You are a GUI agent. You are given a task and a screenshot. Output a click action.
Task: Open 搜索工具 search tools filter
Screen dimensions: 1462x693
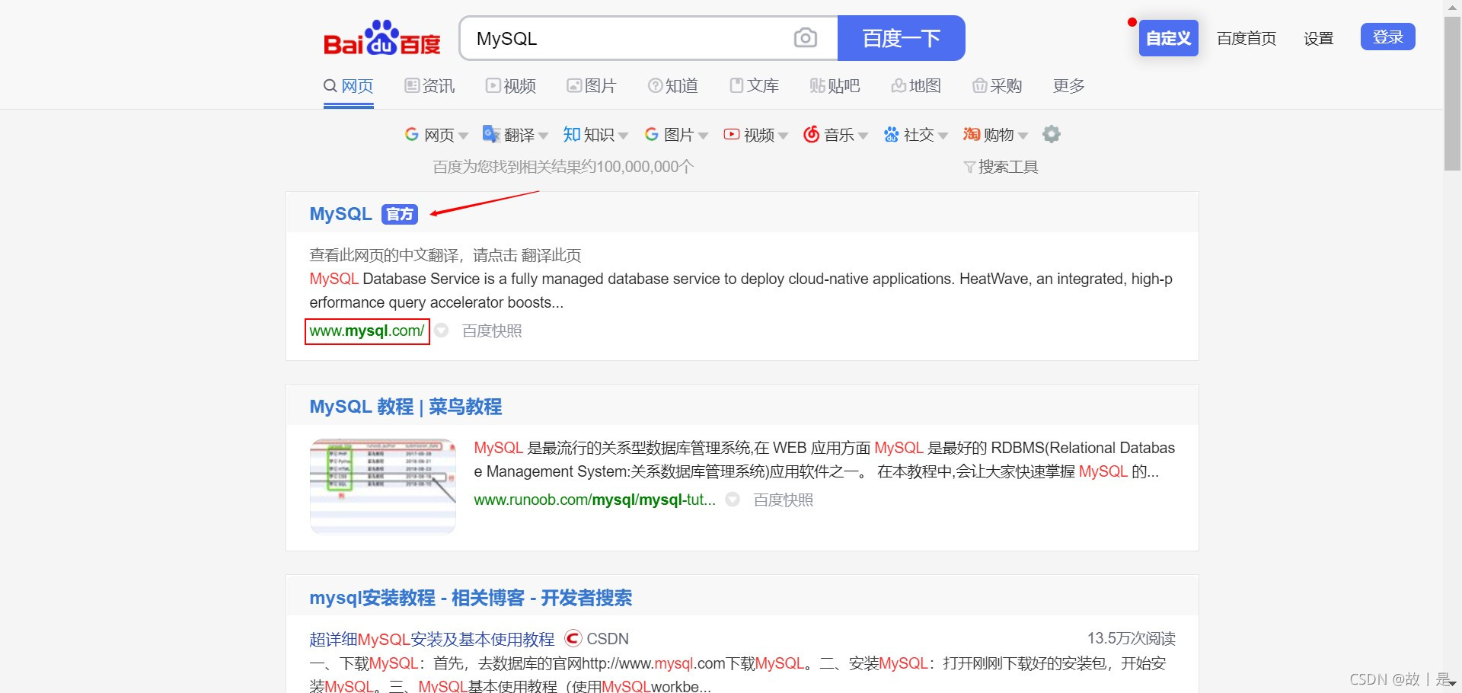coord(1001,167)
